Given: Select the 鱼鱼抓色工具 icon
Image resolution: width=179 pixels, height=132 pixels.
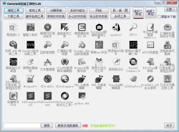Looking at the screenshot, I should pyautogui.click(x=65, y=27).
